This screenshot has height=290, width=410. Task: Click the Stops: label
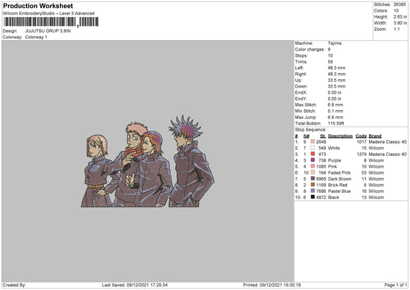tap(301, 55)
